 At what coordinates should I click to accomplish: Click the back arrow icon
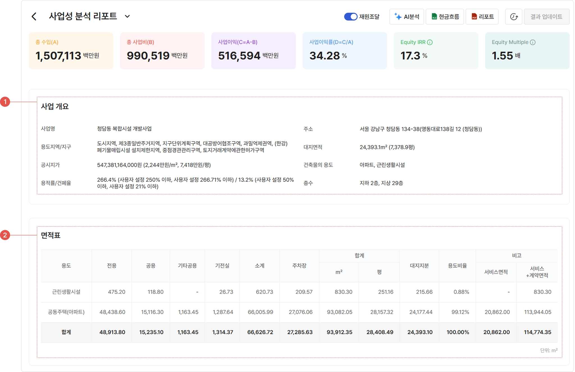pos(34,16)
